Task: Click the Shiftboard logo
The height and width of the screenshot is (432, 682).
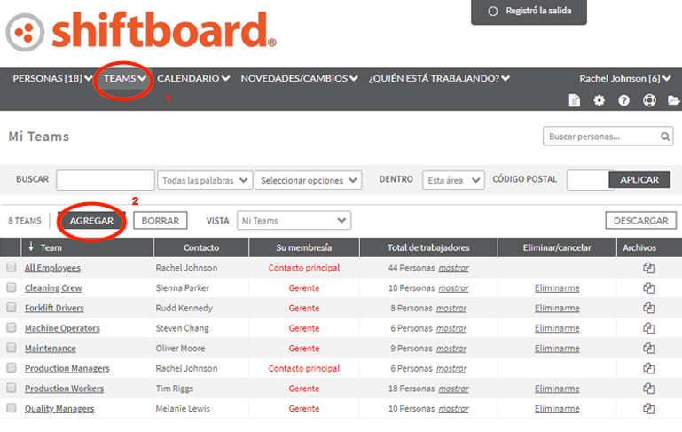Action: coord(141,31)
